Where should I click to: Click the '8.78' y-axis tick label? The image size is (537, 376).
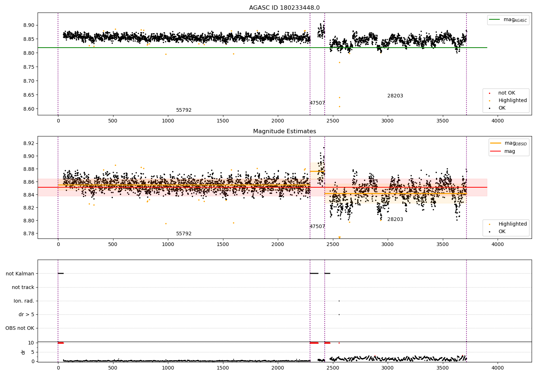pyautogui.click(x=29, y=233)
